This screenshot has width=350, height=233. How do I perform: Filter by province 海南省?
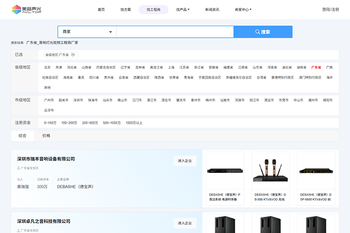click(68, 77)
